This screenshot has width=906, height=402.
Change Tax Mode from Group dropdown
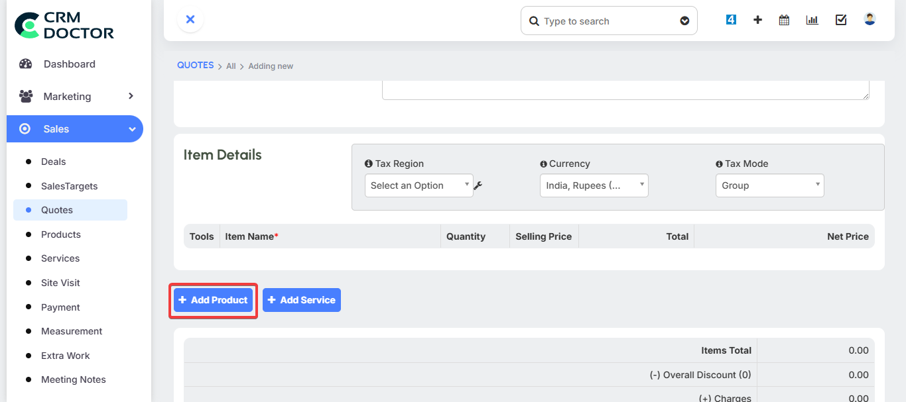[x=769, y=185]
